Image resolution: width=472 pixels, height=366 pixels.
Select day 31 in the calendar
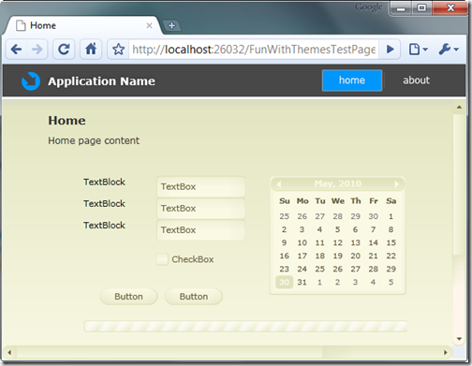(302, 282)
